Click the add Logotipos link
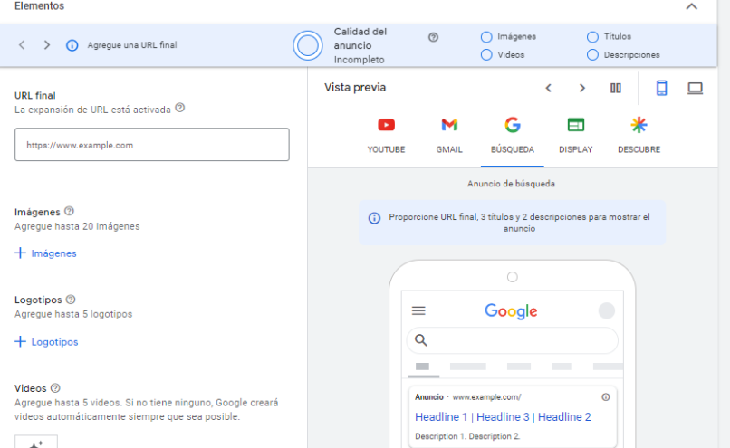Screen dimensions: 730x448 click(x=46, y=342)
